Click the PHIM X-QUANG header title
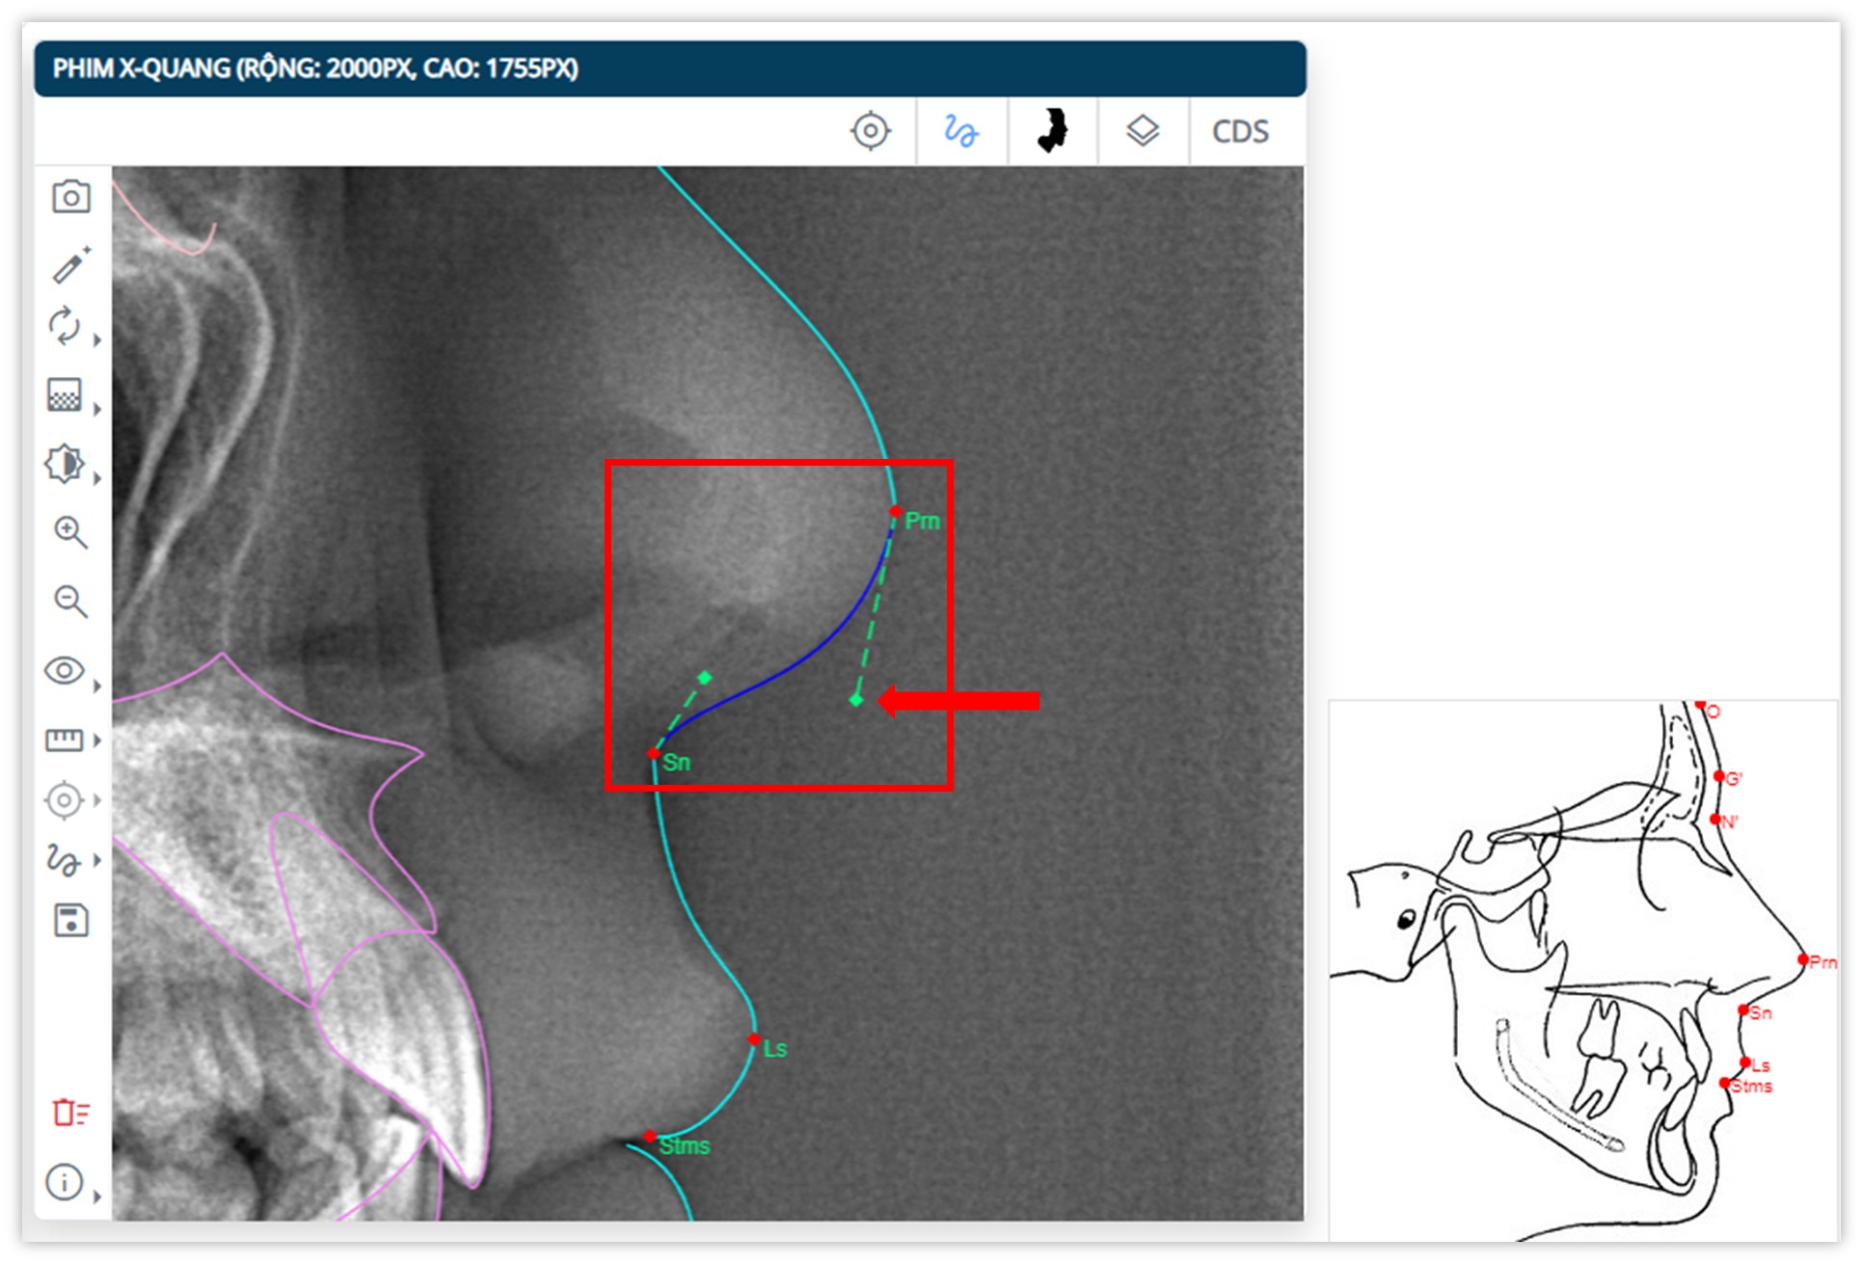This screenshot has width=1863, height=1264. (x=314, y=68)
